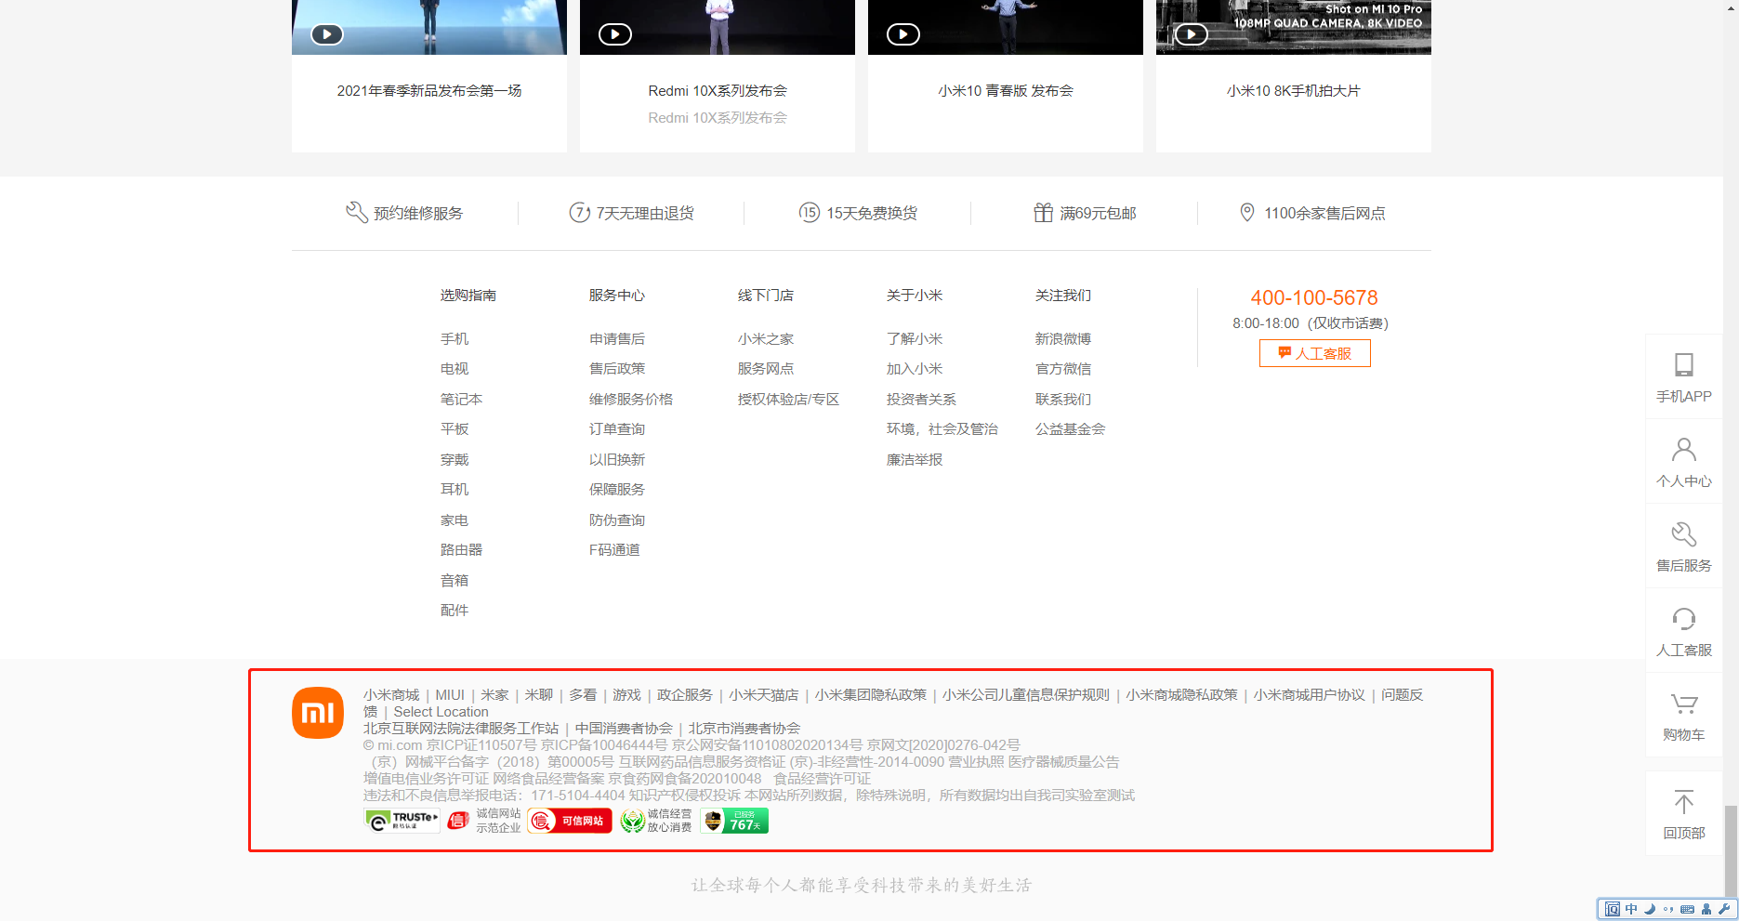
Task: Click 7天无理由退货 policy link
Action: pos(632,213)
